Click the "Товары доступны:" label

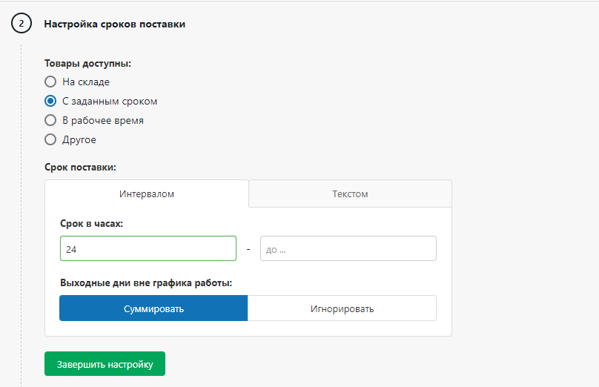pos(87,64)
